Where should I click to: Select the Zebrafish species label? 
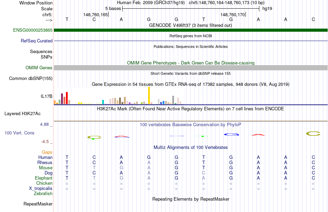coord(43,193)
